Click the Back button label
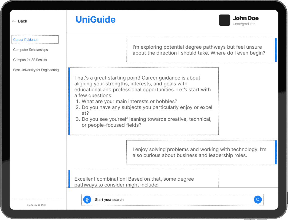288x220 pixels. [x=23, y=21]
